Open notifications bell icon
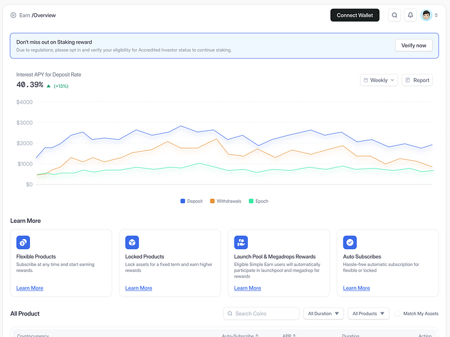This screenshot has height=337, width=450. [411, 16]
